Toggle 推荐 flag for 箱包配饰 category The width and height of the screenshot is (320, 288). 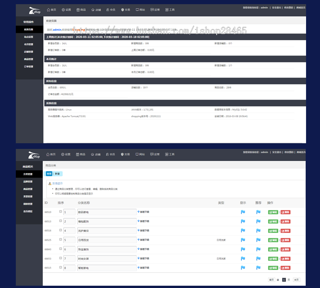point(258,221)
